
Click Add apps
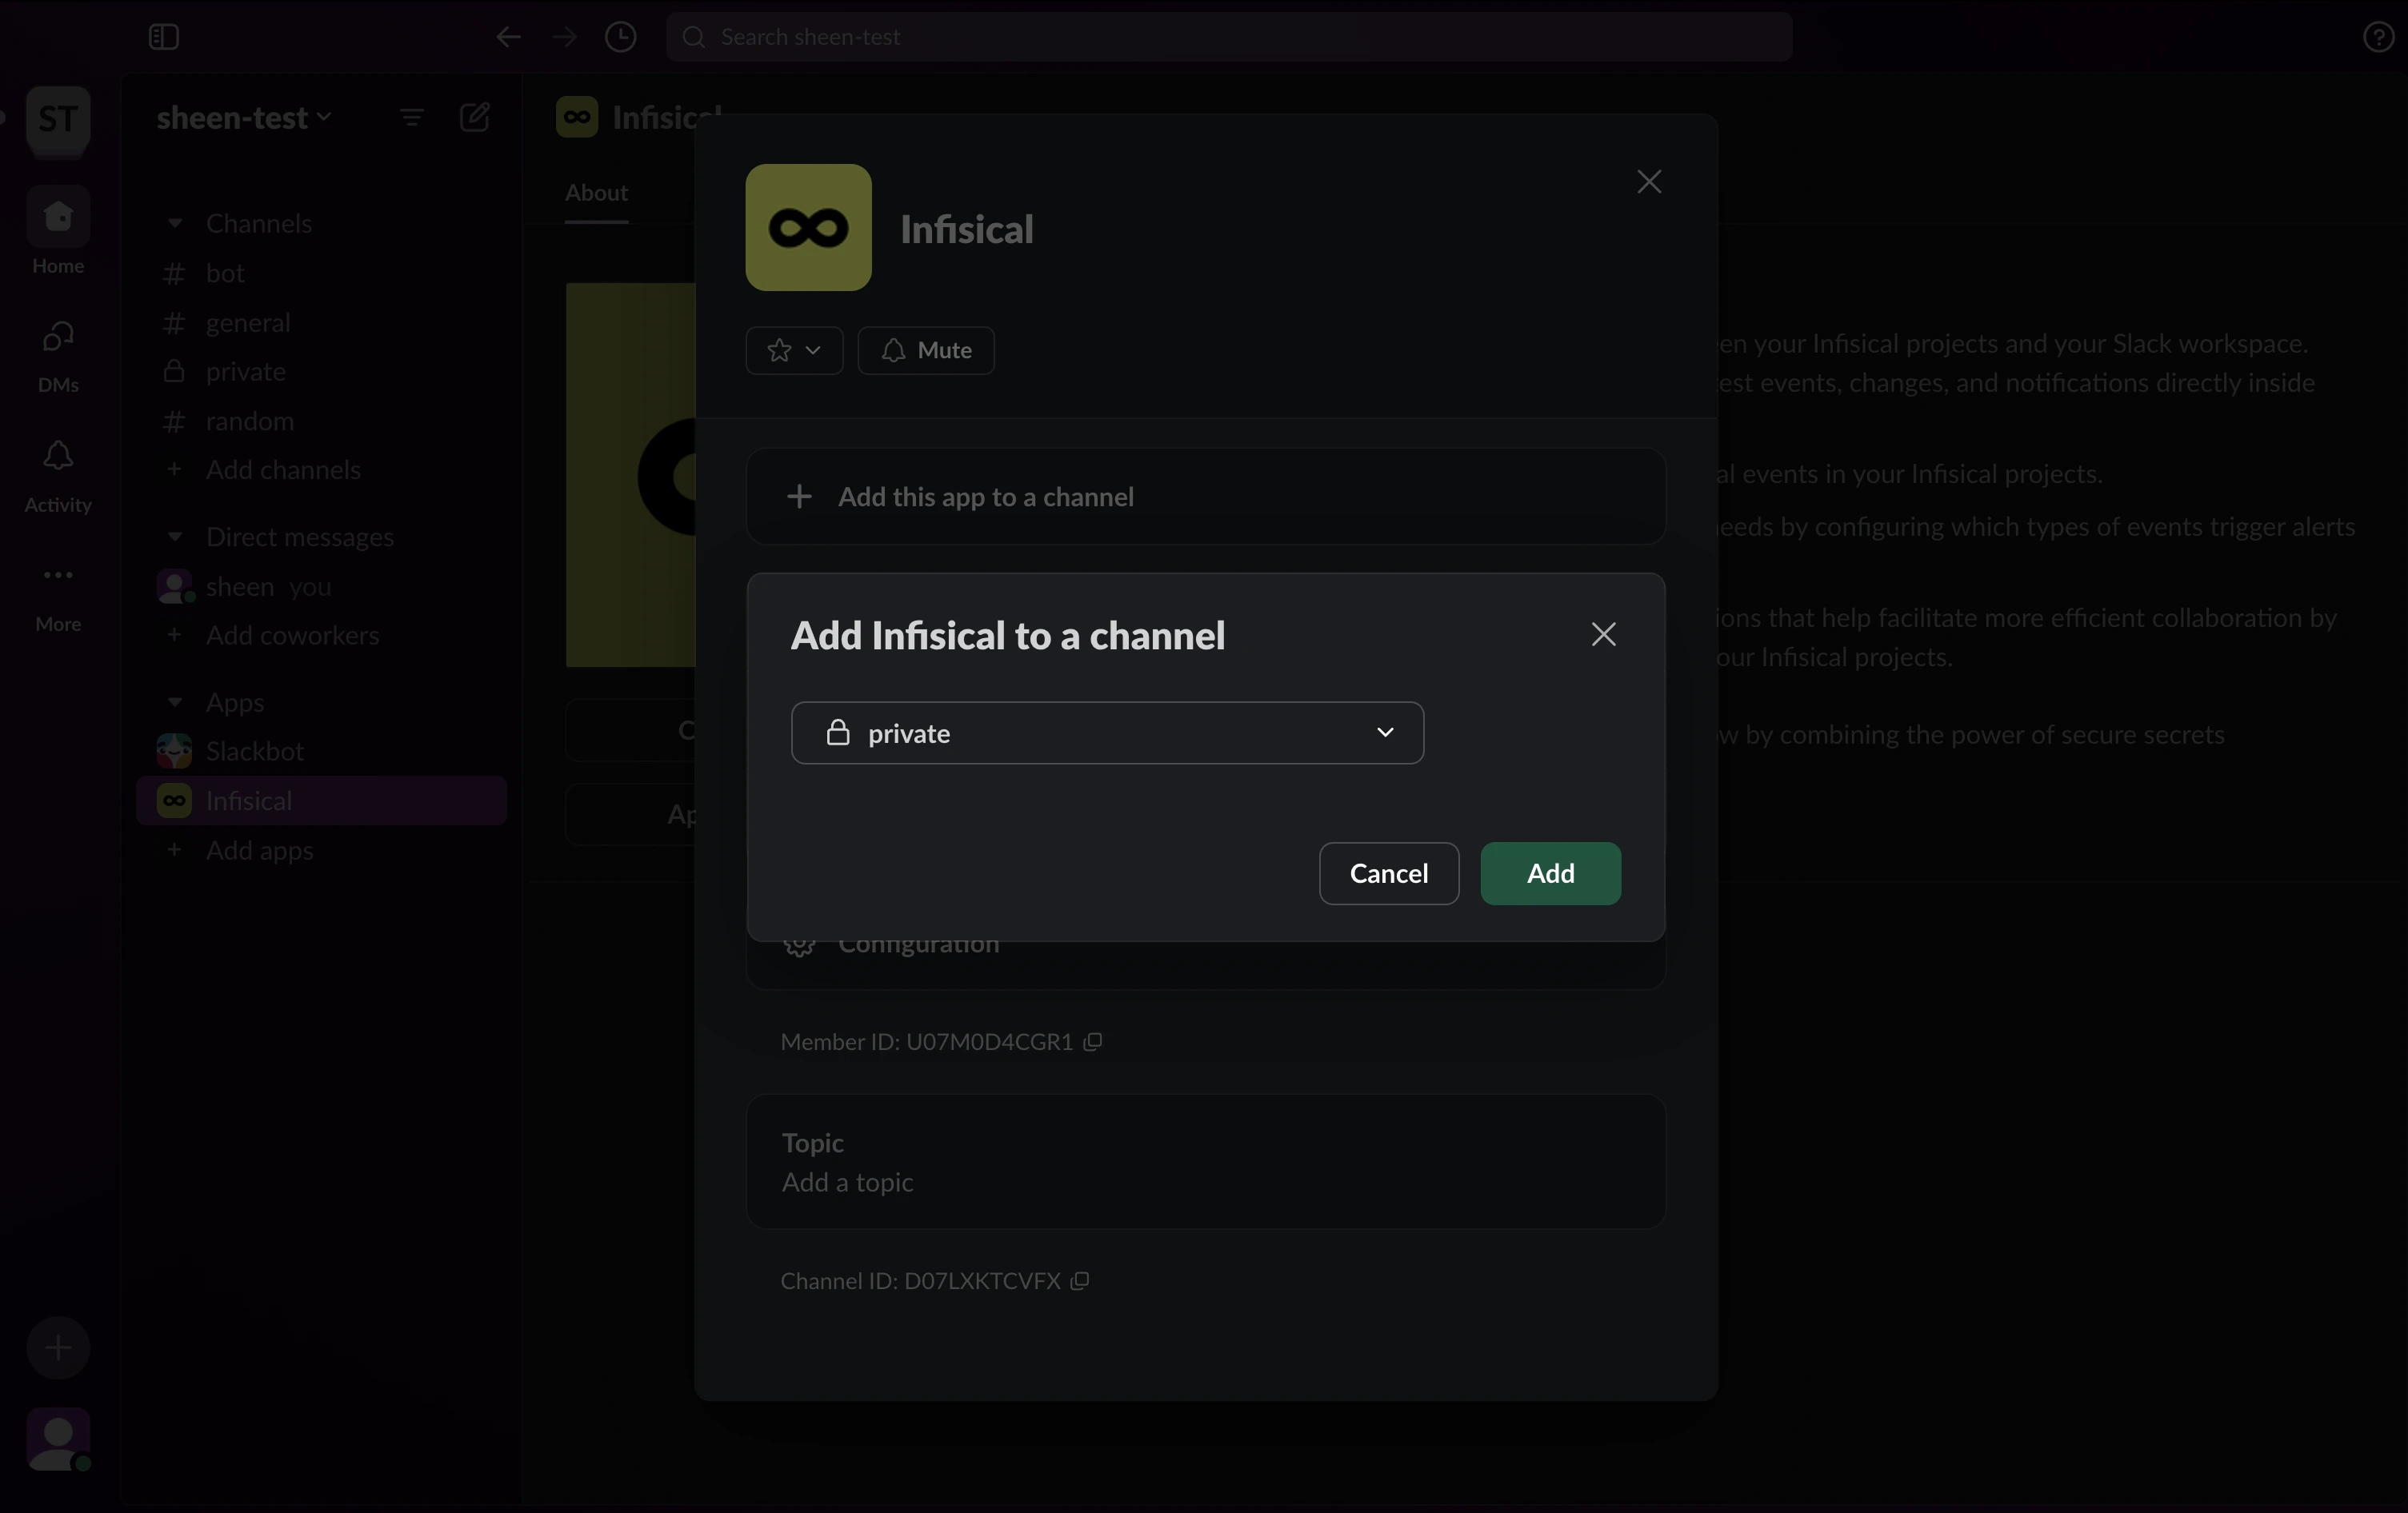tap(321, 850)
